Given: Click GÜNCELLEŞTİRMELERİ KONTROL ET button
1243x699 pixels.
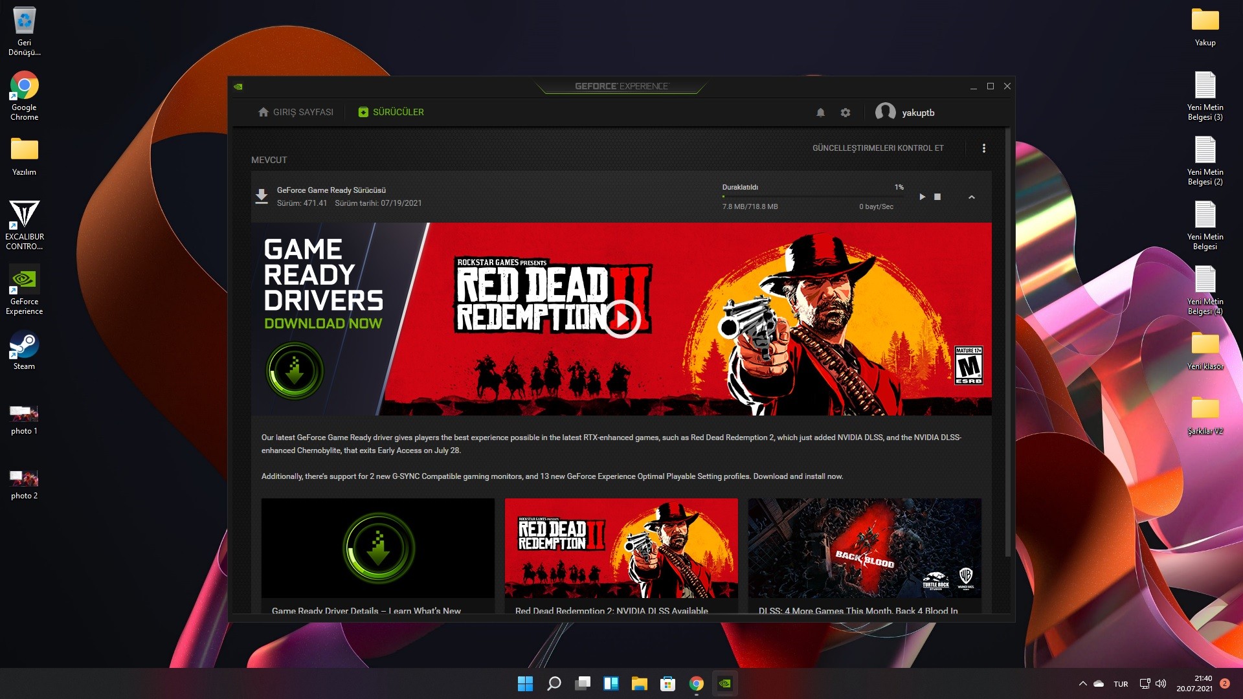Looking at the screenshot, I should tap(878, 148).
